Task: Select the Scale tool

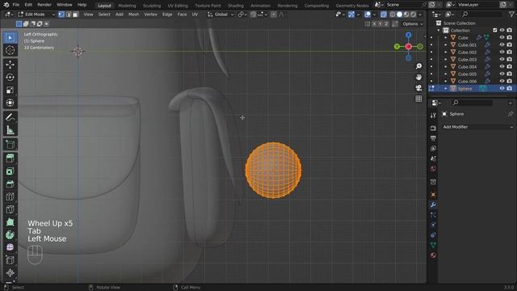Action: point(11,90)
